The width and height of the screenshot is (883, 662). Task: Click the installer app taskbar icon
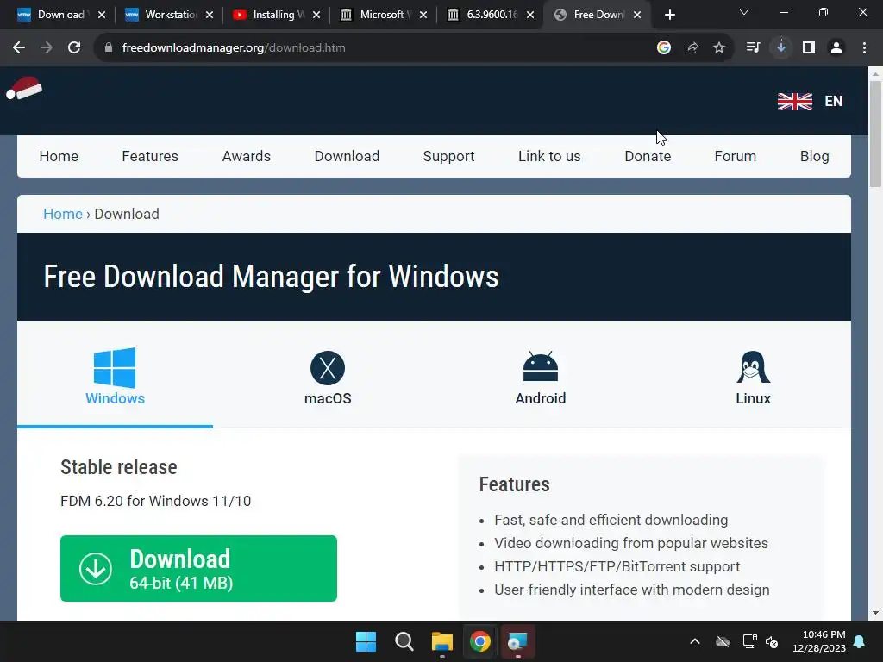click(517, 641)
